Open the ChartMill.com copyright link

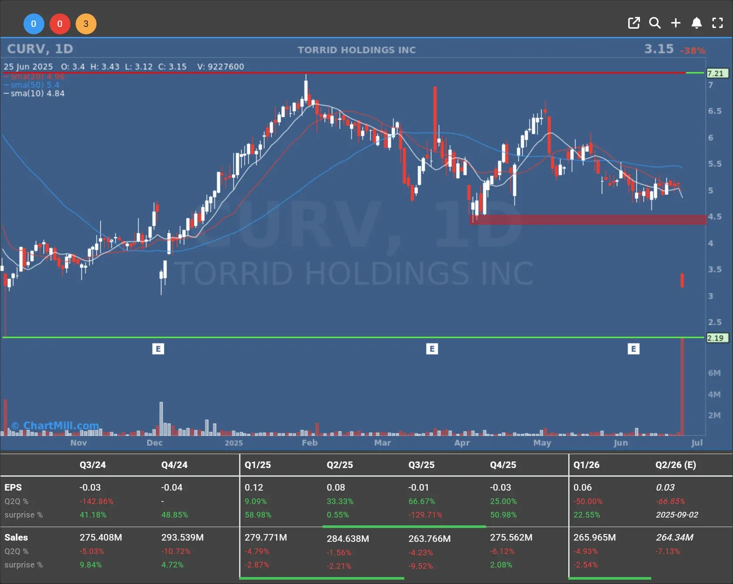click(x=55, y=425)
